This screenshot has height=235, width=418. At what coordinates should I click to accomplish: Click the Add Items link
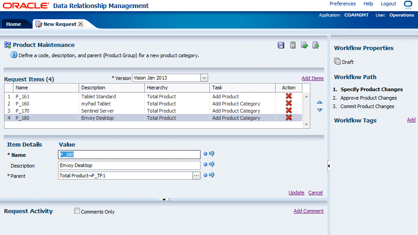(312, 78)
